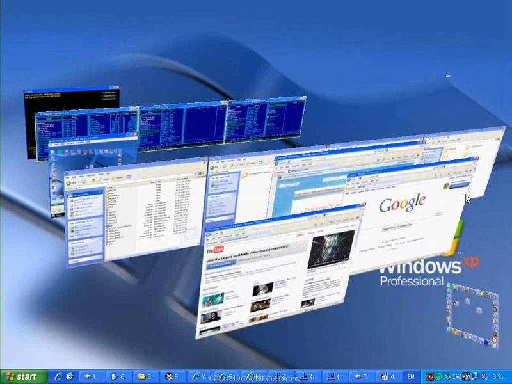Open the large featured video thumbnail on YouTube
512x384 pixels.
tap(331, 249)
